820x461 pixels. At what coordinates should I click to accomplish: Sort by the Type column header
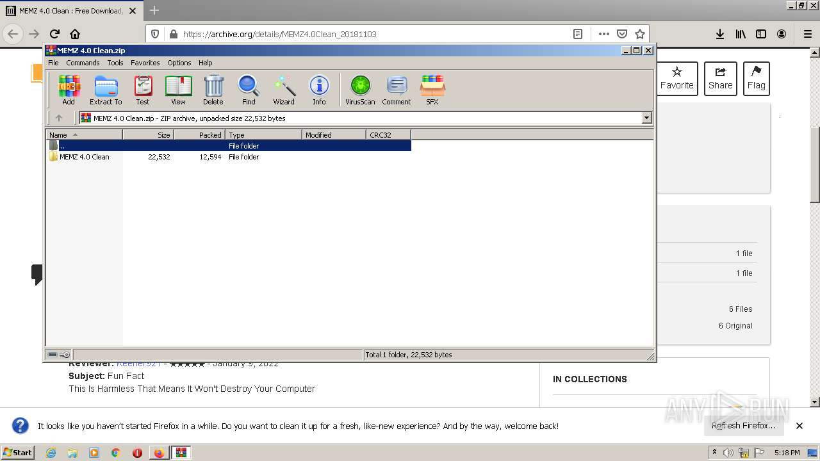tap(263, 134)
